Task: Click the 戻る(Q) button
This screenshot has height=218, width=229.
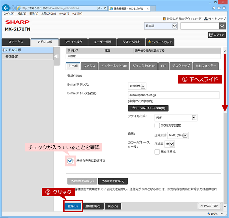Action: click(113, 206)
